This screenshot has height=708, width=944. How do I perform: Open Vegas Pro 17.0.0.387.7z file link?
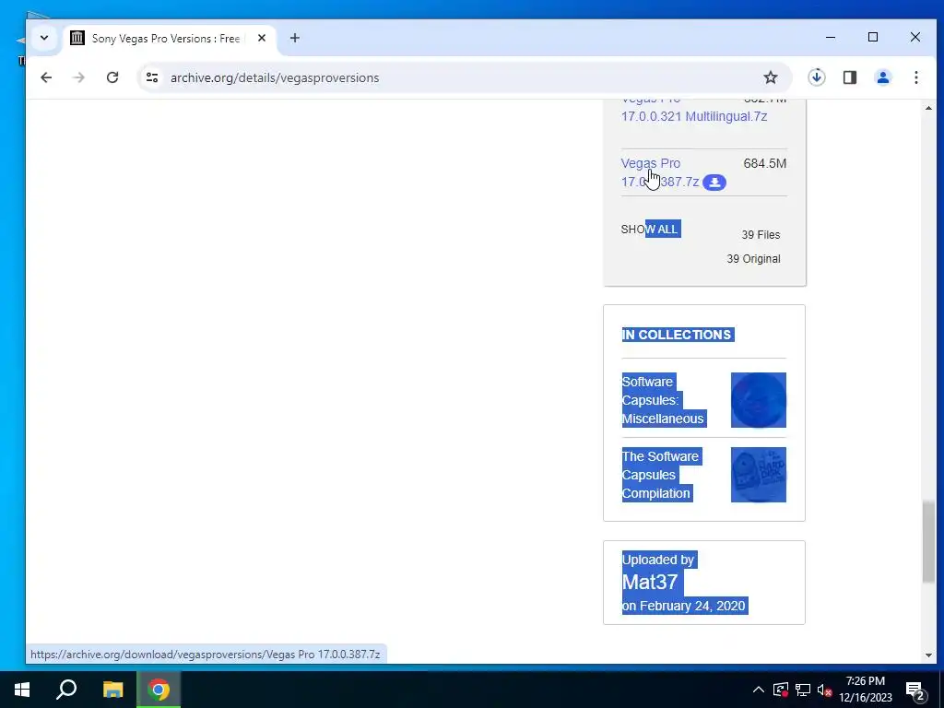pos(659,172)
